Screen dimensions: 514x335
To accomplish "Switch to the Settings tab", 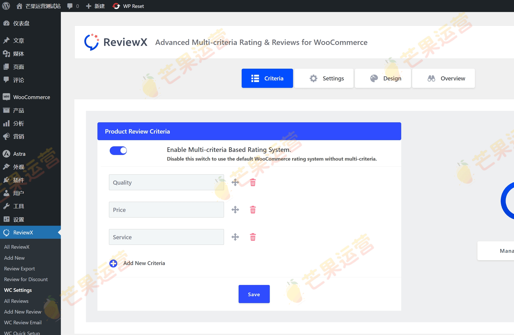I will click(x=324, y=78).
